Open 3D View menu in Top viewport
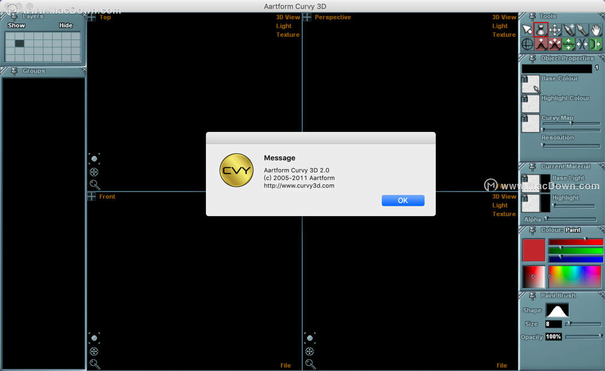605x371 pixels. [x=288, y=17]
